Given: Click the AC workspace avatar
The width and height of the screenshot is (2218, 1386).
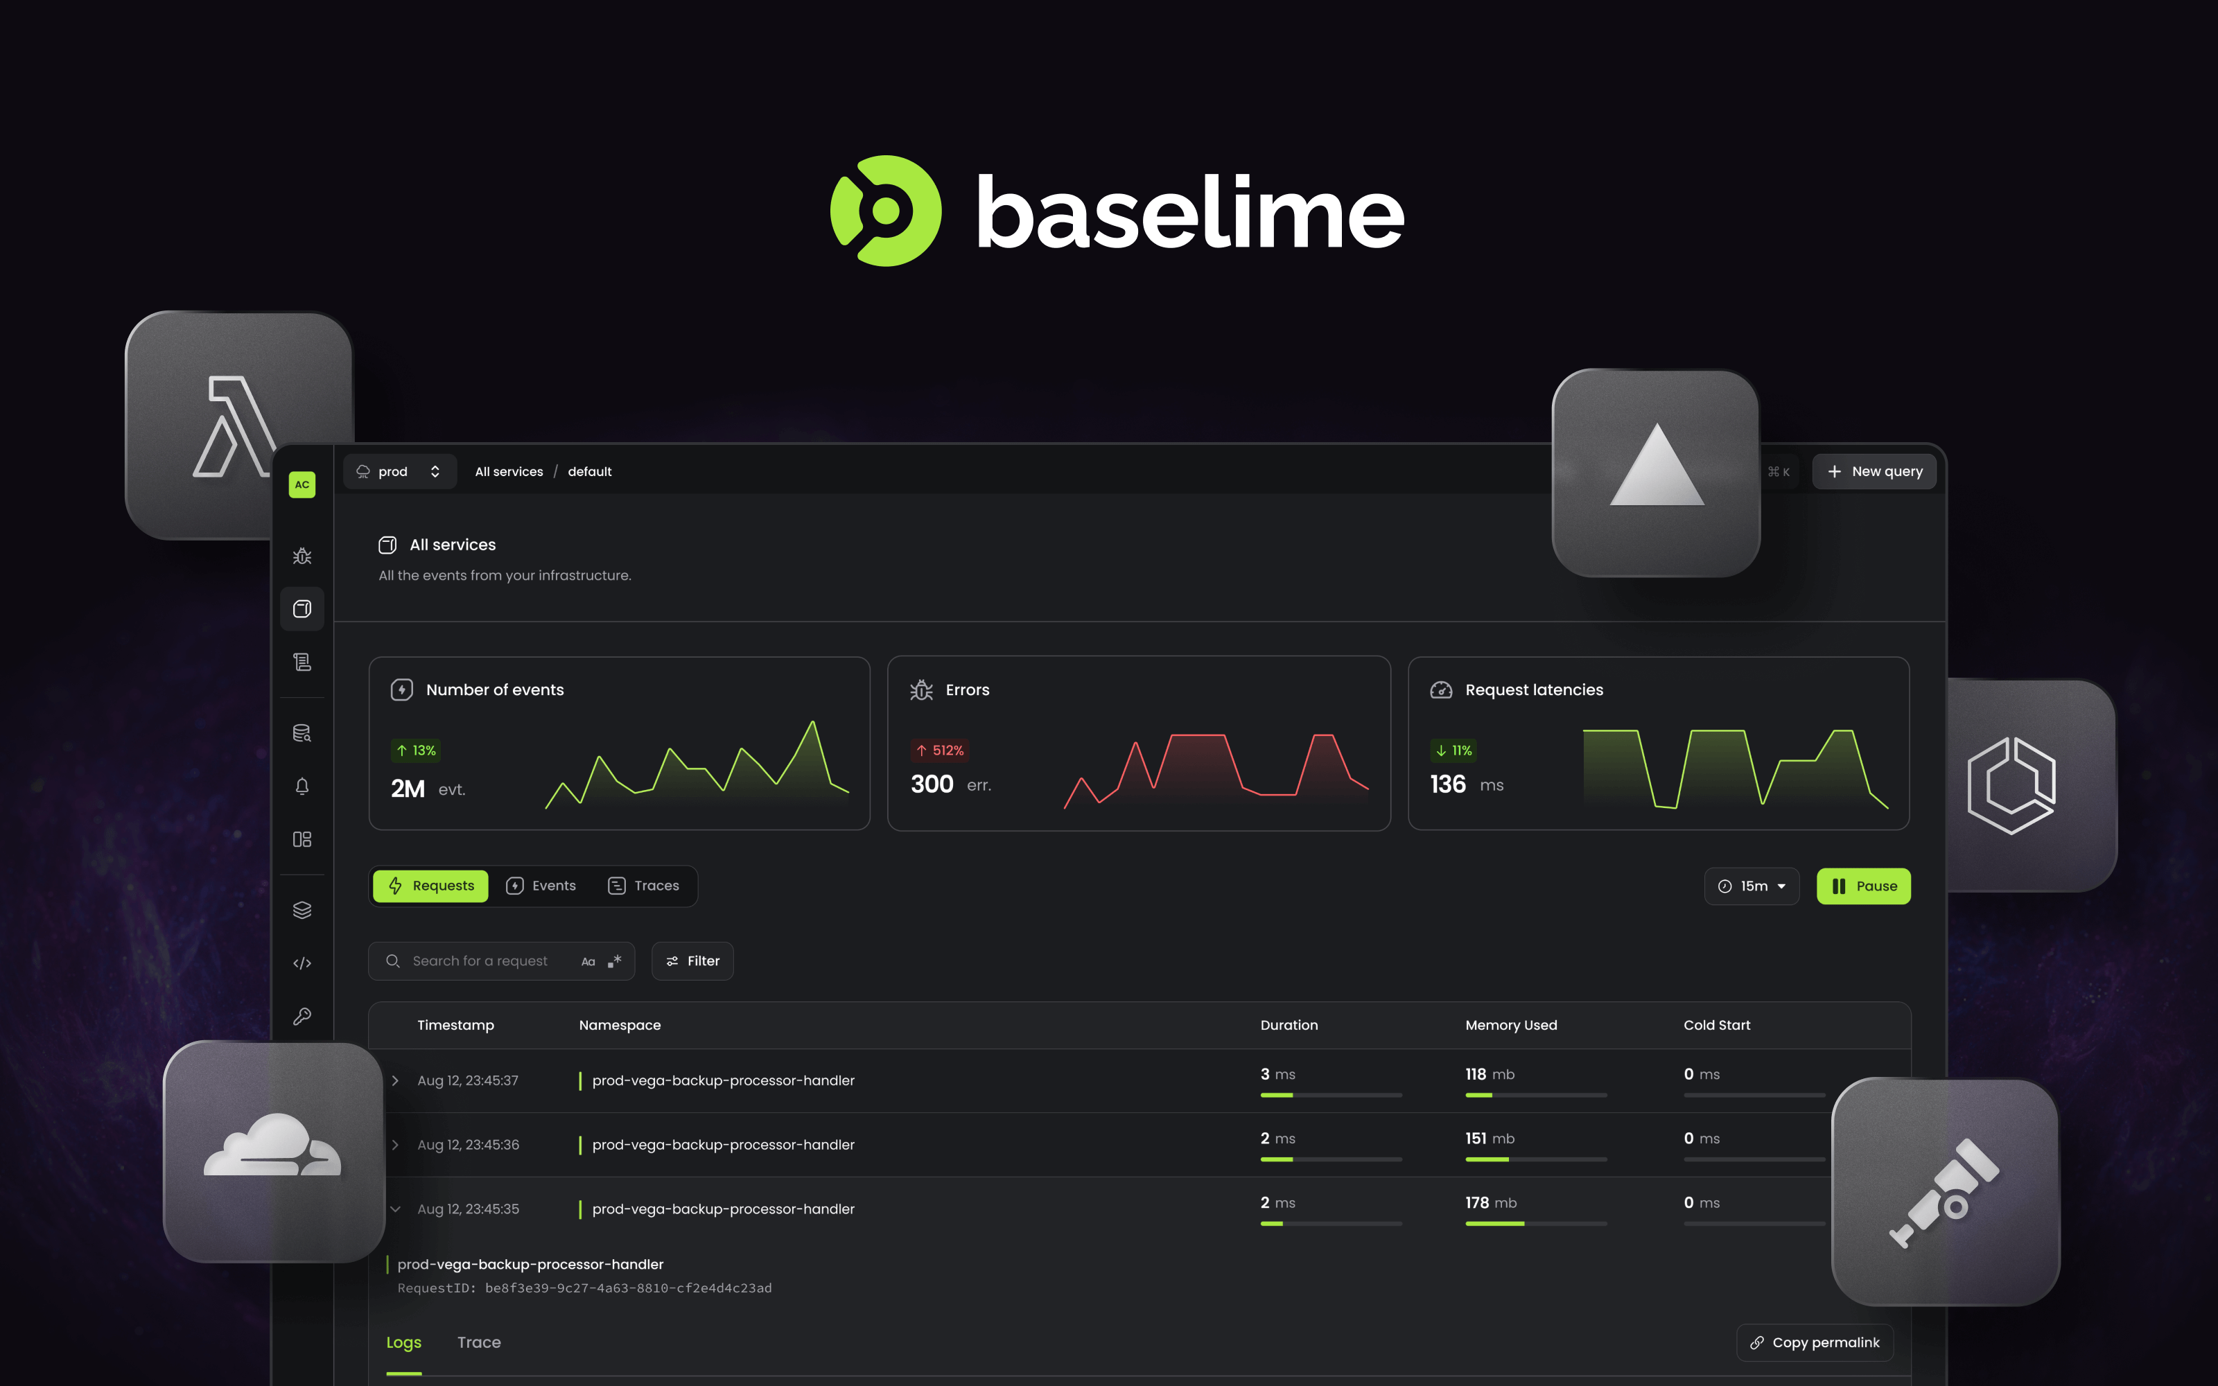Looking at the screenshot, I should click(x=302, y=485).
